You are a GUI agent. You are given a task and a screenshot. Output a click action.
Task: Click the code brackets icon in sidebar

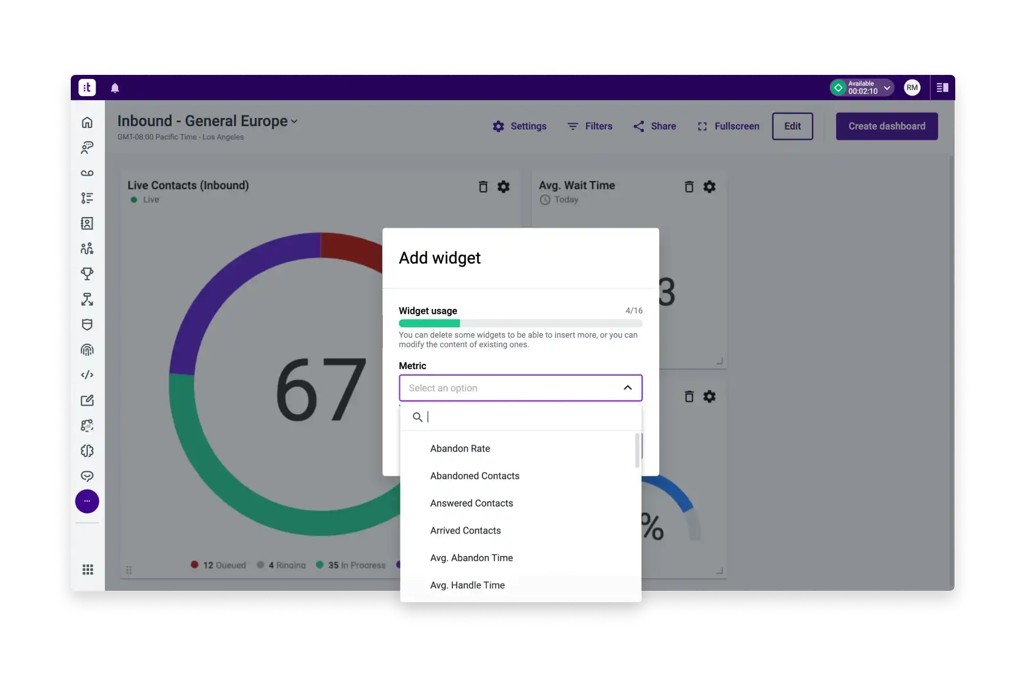(x=87, y=375)
